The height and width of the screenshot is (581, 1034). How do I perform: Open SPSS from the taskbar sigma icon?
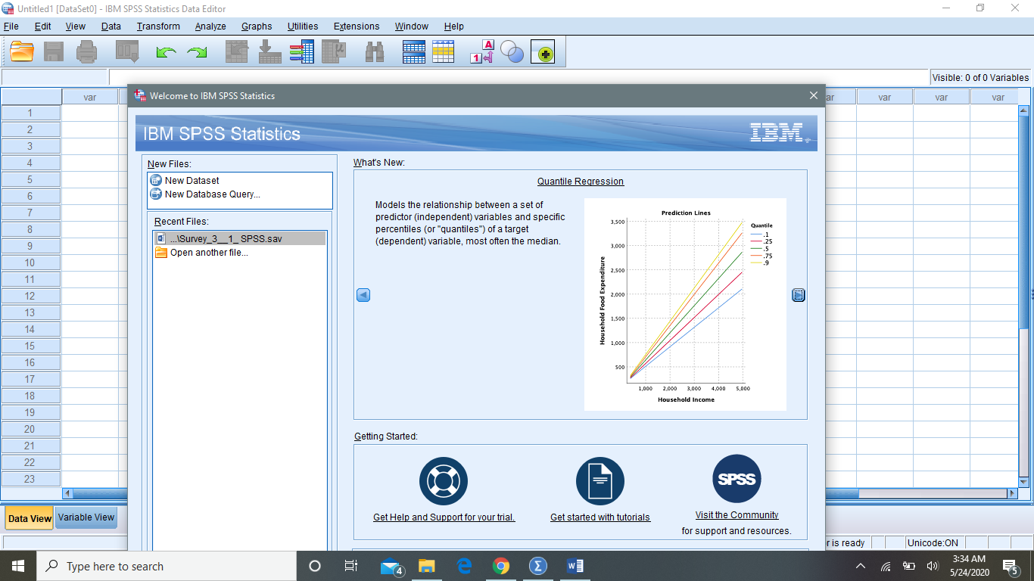point(538,565)
